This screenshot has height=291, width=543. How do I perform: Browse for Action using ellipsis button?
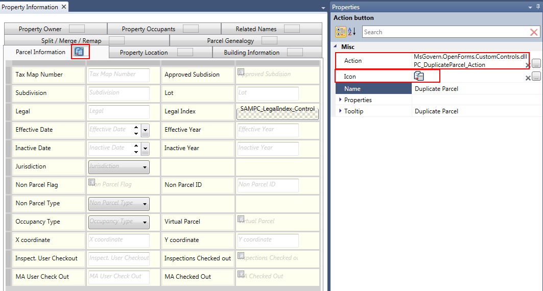(536, 64)
